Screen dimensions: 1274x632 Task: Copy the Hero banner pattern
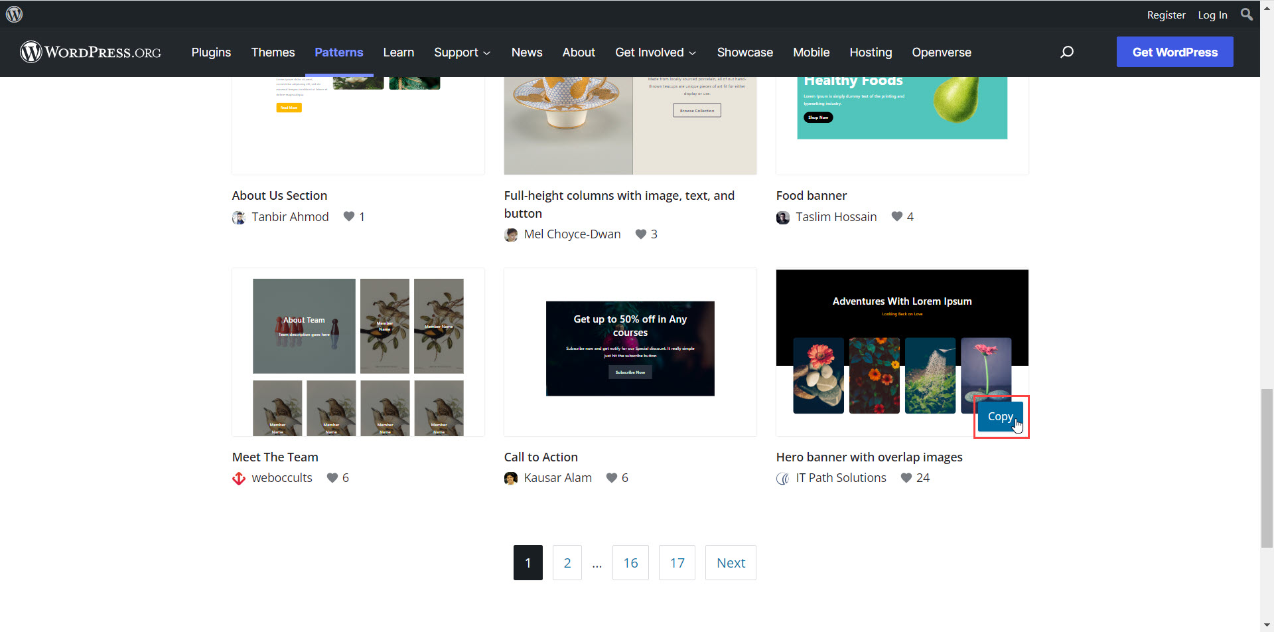[x=1000, y=416]
